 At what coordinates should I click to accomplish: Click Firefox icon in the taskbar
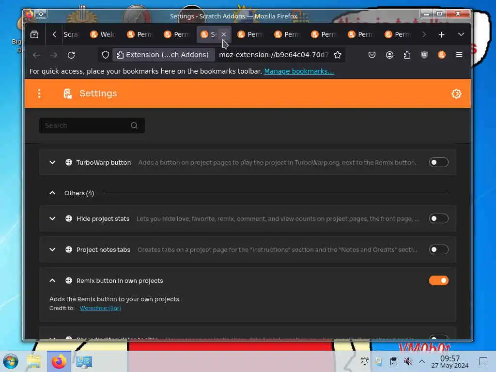[x=59, y=361]
